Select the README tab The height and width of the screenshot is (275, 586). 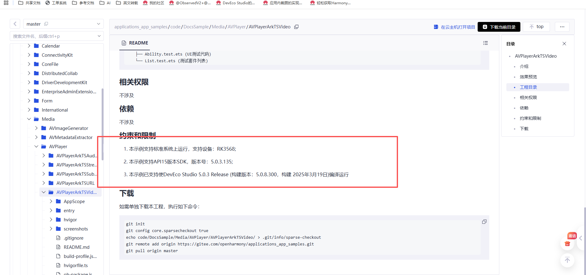135,43
